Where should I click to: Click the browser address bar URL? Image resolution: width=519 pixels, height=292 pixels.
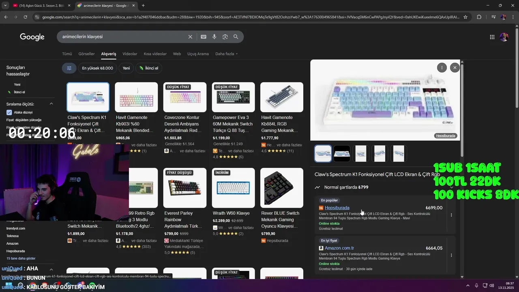tap(251, 17)
